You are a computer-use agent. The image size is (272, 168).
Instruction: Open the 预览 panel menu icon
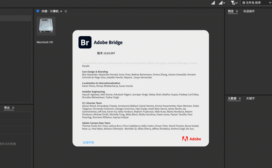coord(237,11)
